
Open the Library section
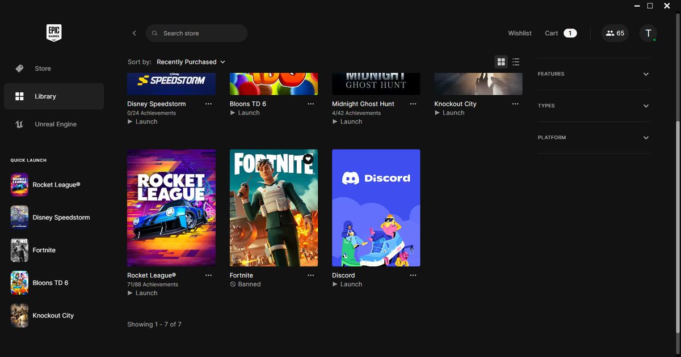[54, 96]
